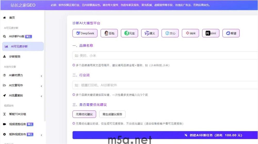The height and width of the screenshot is (144, 258).
Task: Click the 豆包 avatar logo
Action: pyautogui.click(x=107, y=33)
